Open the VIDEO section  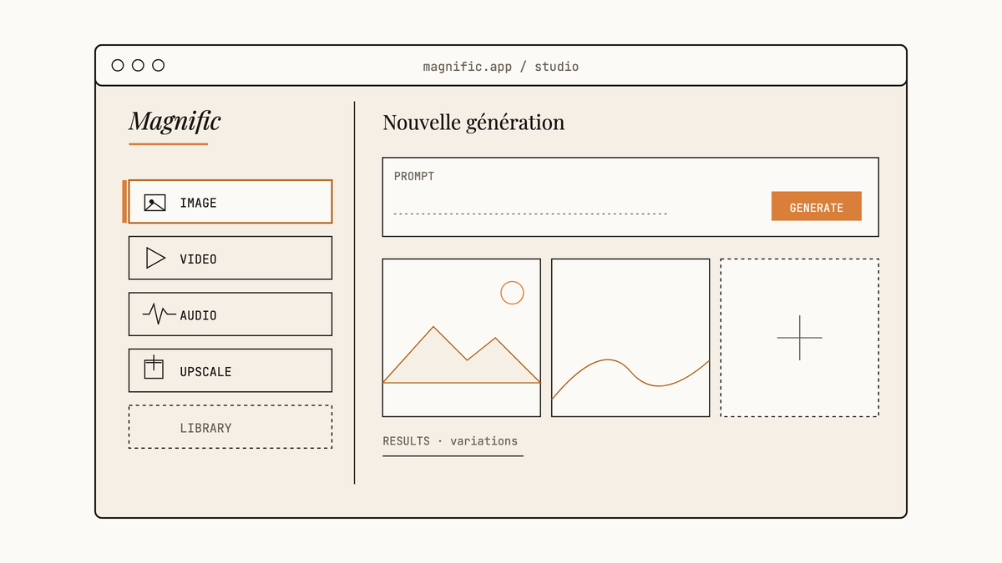pyautogui.click(x=230, y=258)
